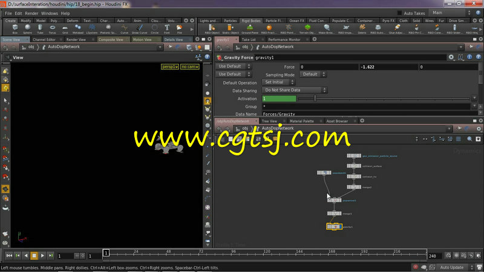
Task: Open the second Use Default dropdown
Action: pyautogui.click(x=234, y=74)
